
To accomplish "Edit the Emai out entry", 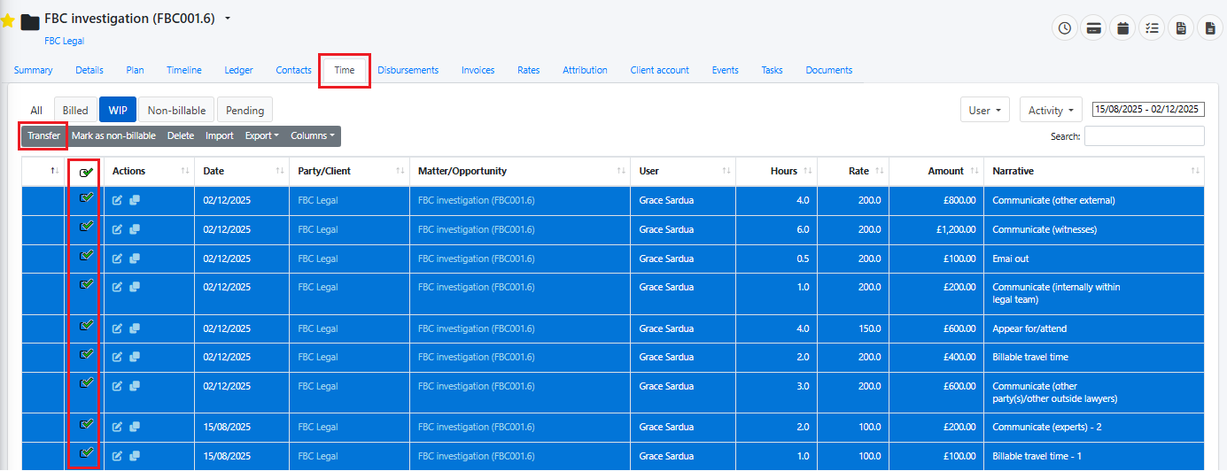I will [x=118, y=259].
